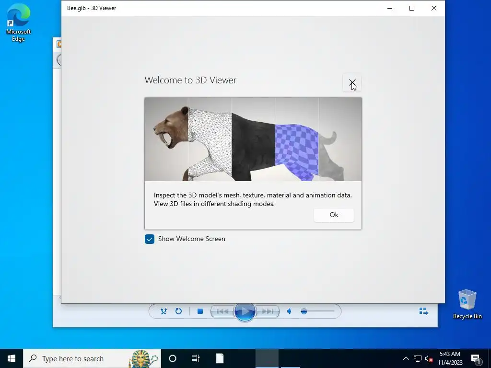Maximize the 3D Viewer window
Screen dimensions: 491x368
tap(412, 8)
